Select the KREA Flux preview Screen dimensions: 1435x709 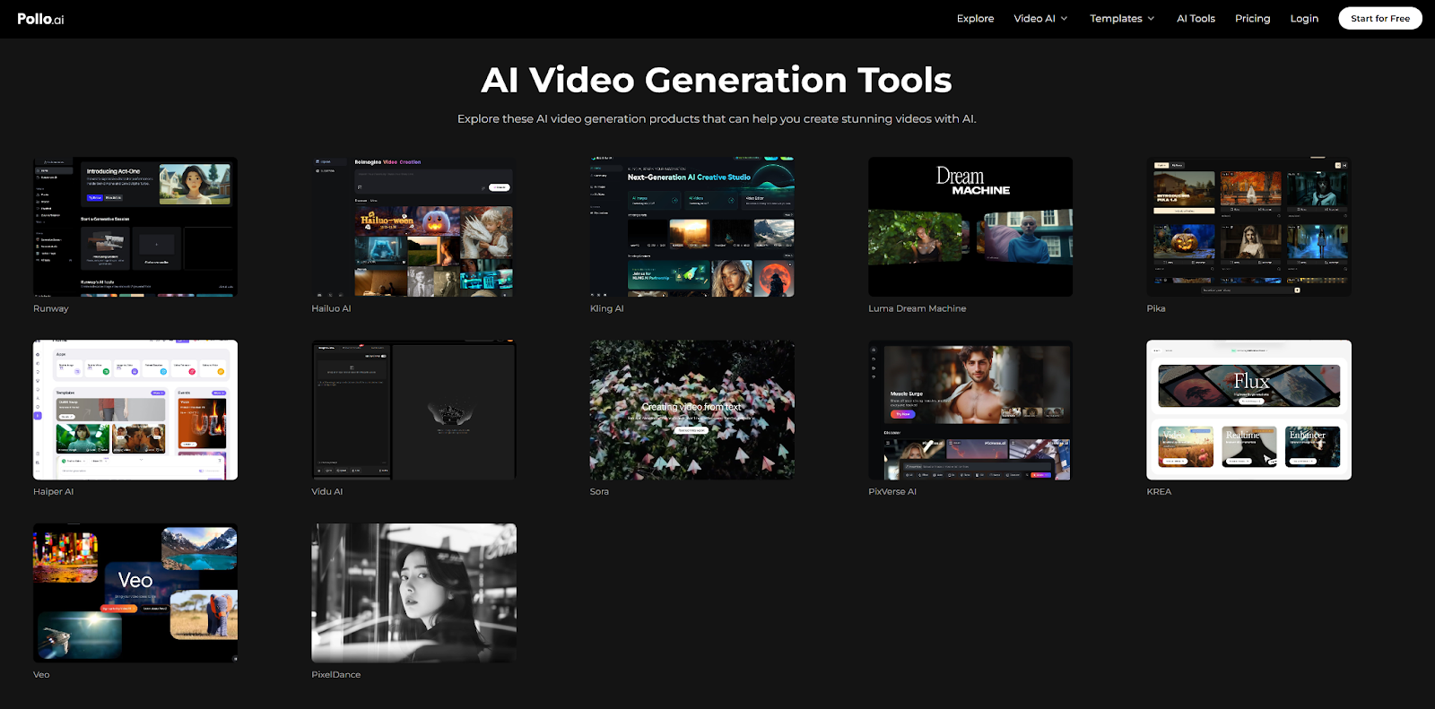coord(1248,410)
